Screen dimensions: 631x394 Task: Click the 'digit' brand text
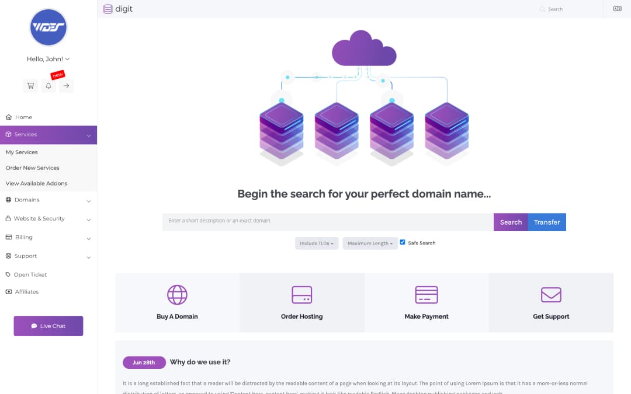(124, 9)
